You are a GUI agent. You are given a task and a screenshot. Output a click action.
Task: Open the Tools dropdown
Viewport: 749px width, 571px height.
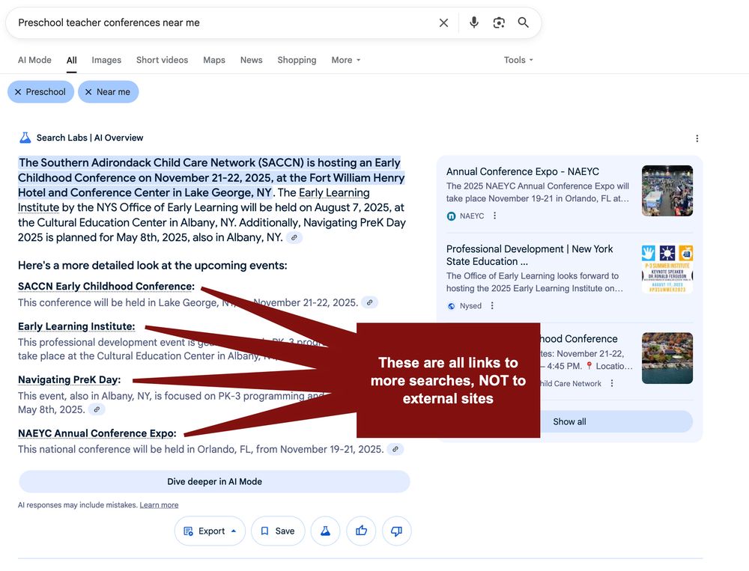coord(518,60)
